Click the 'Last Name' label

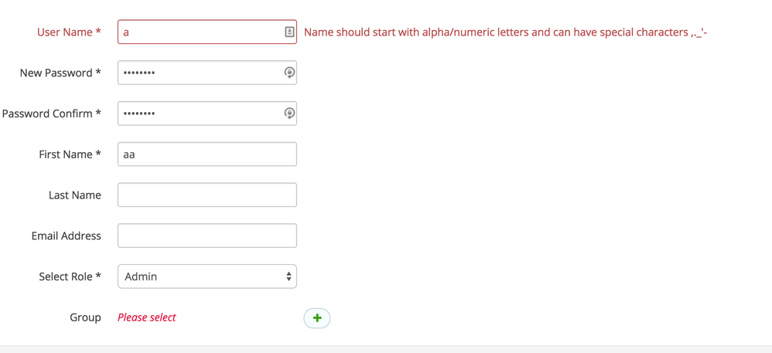(74, 195)
